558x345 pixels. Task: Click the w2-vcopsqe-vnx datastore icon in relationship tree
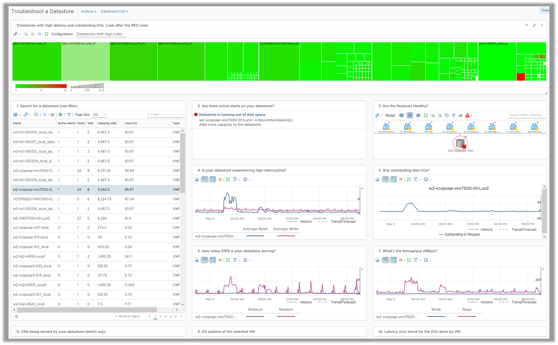460,143
